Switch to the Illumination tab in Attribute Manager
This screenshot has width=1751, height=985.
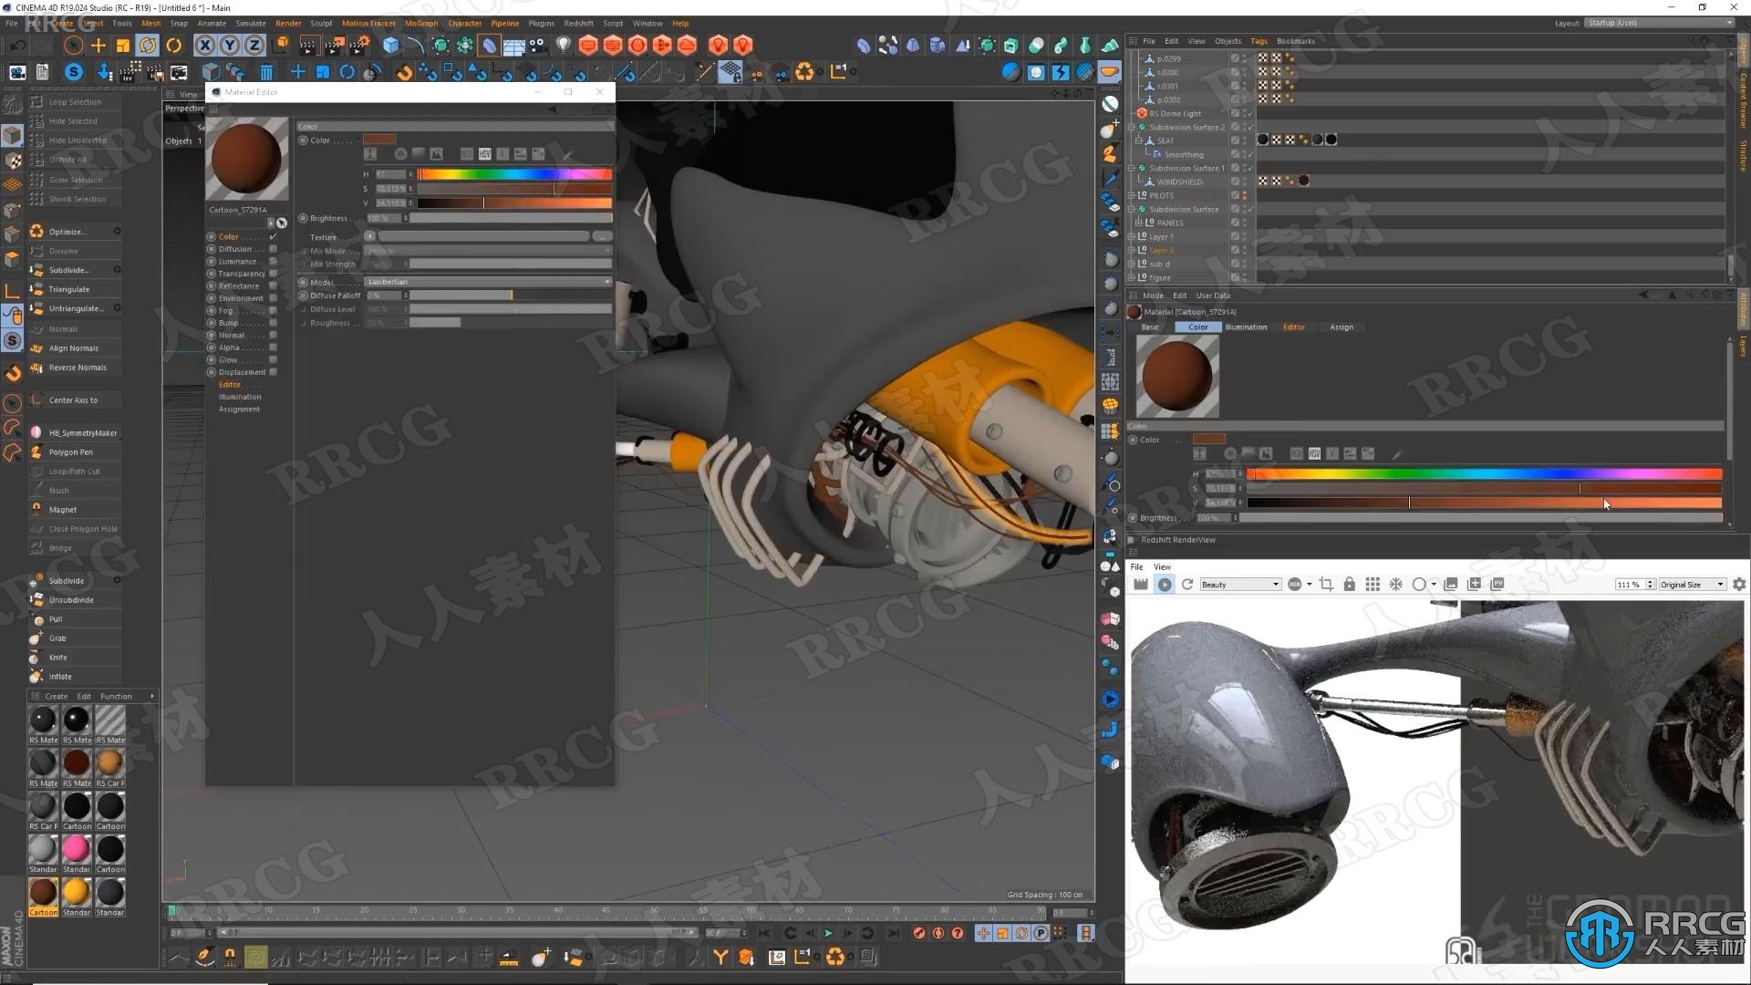[1246, 327]
